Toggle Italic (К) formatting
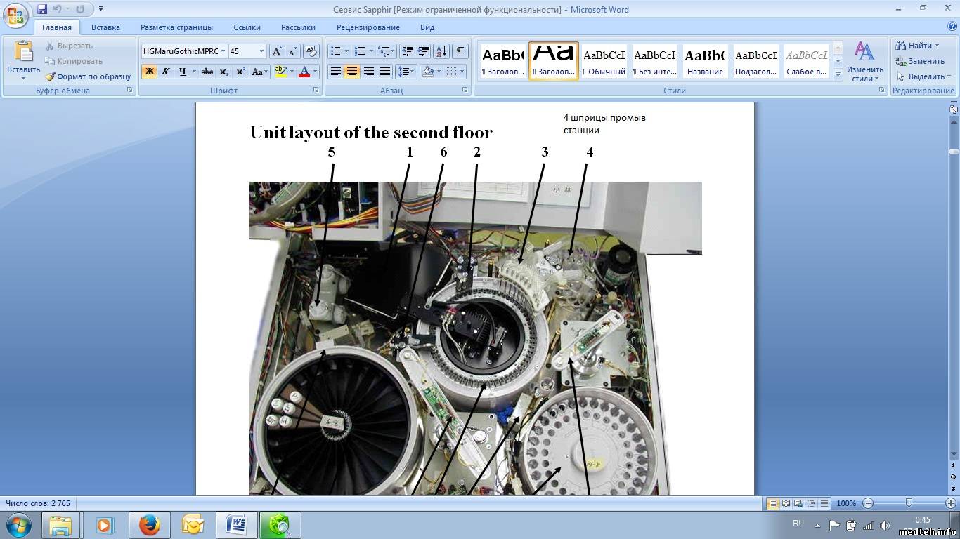This screenshot has width=960, height=539. coord(166,72)
